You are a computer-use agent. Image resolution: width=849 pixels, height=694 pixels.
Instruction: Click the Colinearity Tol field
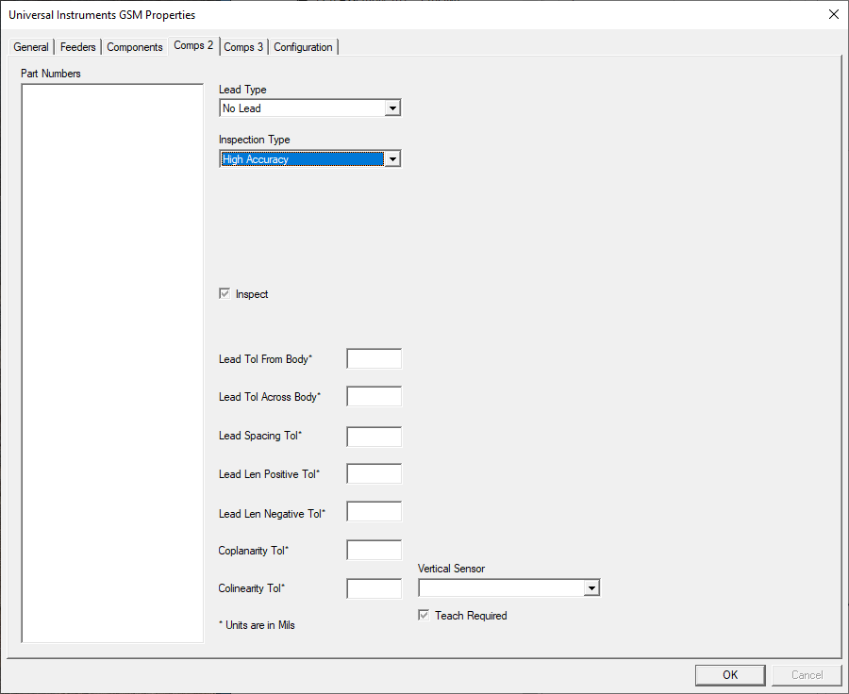pos(374,587)
